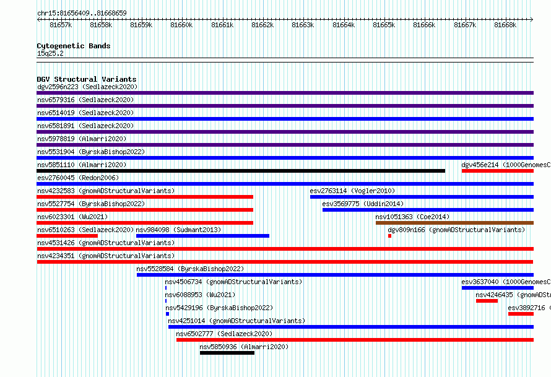Select the esv3569775 (Uddin2014) label
This screenshot has width=551, height=377.
point(363,204)
